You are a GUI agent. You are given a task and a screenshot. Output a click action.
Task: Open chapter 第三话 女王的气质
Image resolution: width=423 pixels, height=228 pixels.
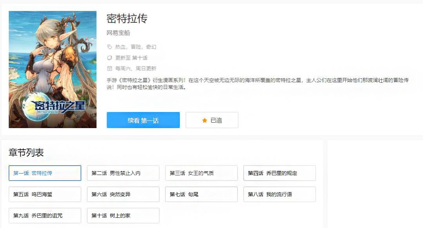[x=201, y=173]
